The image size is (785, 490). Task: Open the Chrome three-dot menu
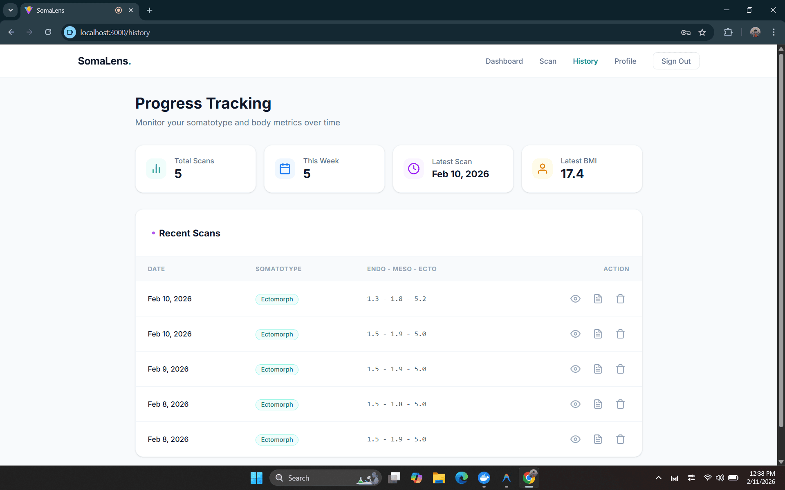pyautogui.click(x=774, y=32)
